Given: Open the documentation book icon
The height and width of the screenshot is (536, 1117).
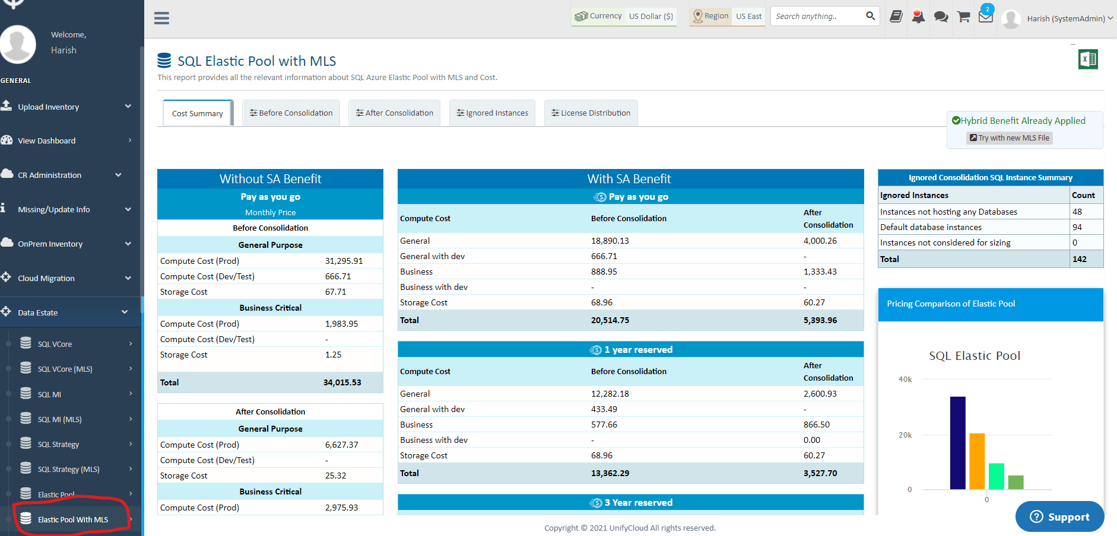Looking at the screenshot, I should tap(896, 17).
